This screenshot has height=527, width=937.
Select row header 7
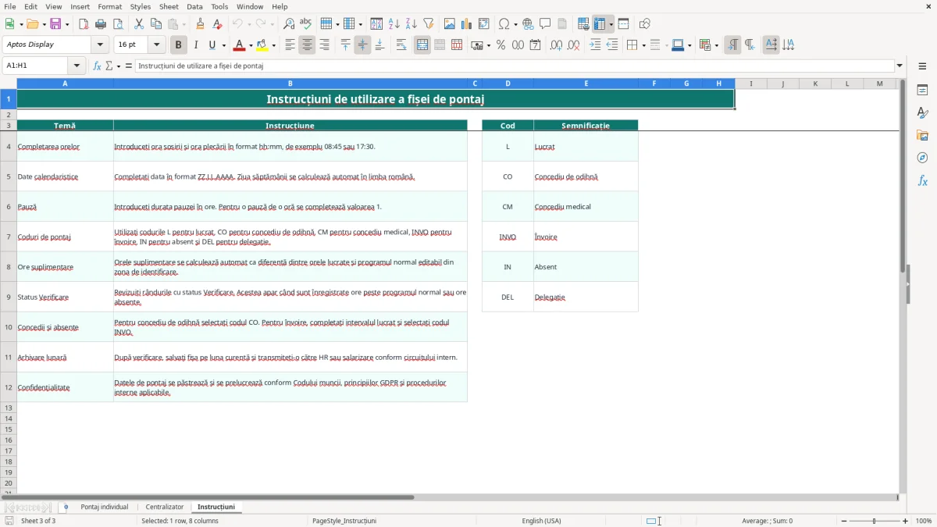[x=9, y=237]
